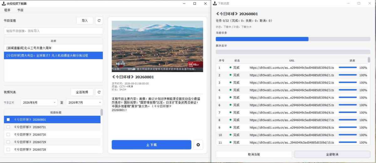Click 《今日环球》20260801 title in progress window
The image size is (376, 163).
237,14
